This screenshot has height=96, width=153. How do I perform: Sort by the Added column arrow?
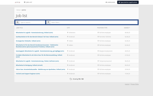[130, 28]
